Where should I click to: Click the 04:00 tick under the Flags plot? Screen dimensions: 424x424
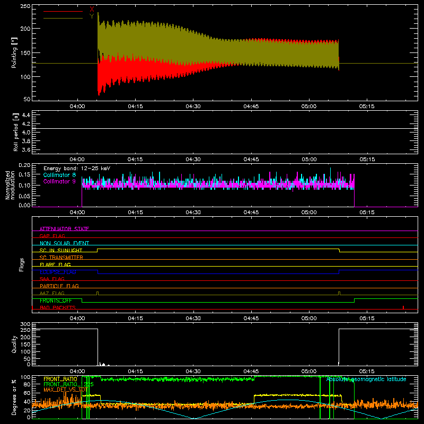pos(77,319)
